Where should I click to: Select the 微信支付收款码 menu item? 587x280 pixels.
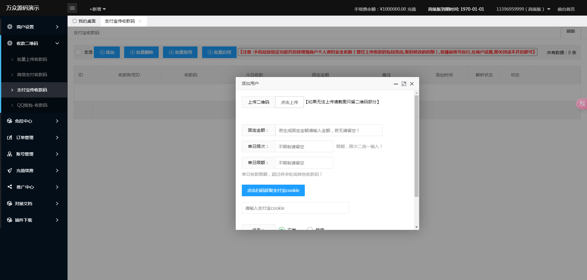(x=32, y=75)
